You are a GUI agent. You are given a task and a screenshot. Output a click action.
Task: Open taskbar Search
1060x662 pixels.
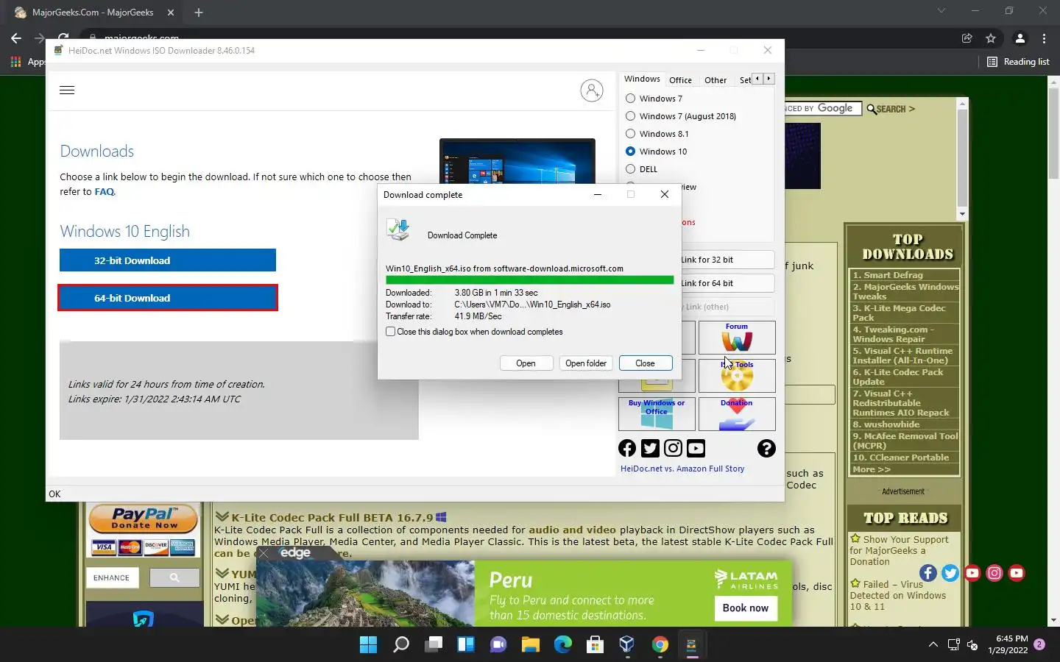coord(401,645)
